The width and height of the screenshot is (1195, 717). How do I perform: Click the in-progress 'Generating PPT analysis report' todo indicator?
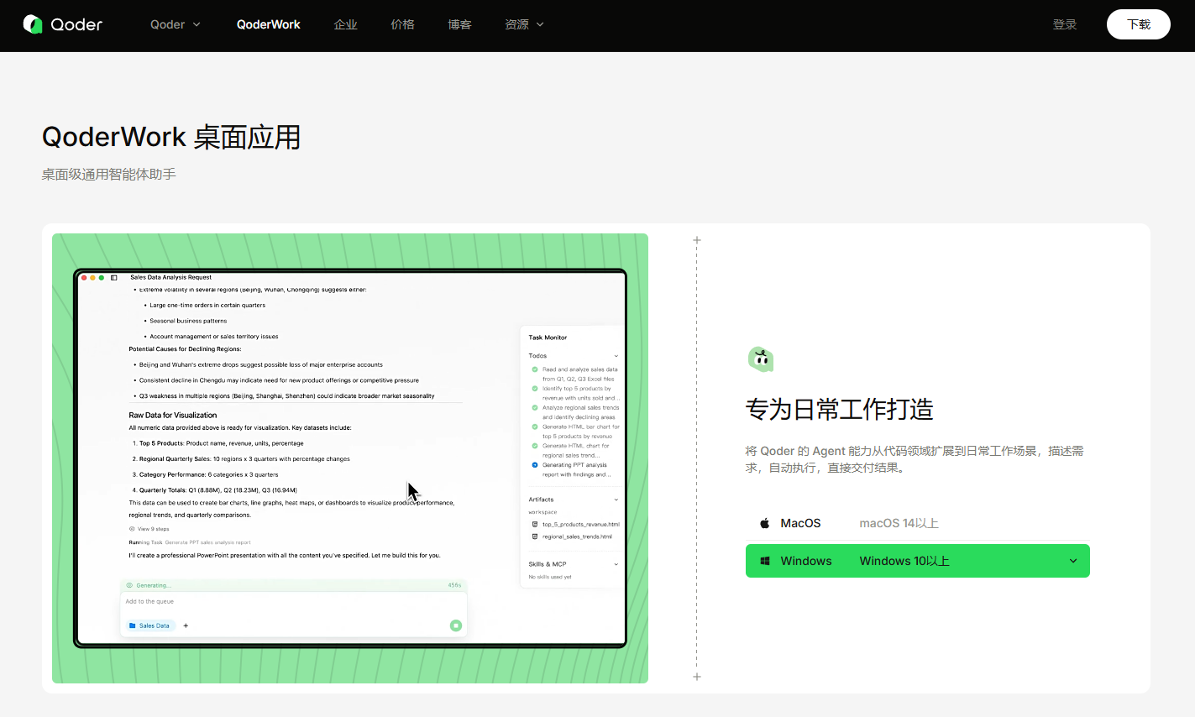coord(535,464)
